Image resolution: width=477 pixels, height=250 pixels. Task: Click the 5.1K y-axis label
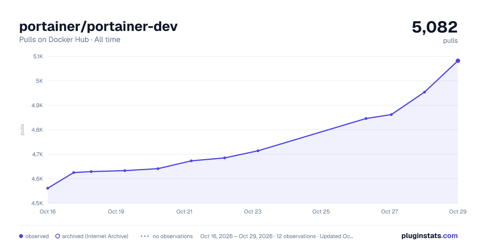[38, 56]
